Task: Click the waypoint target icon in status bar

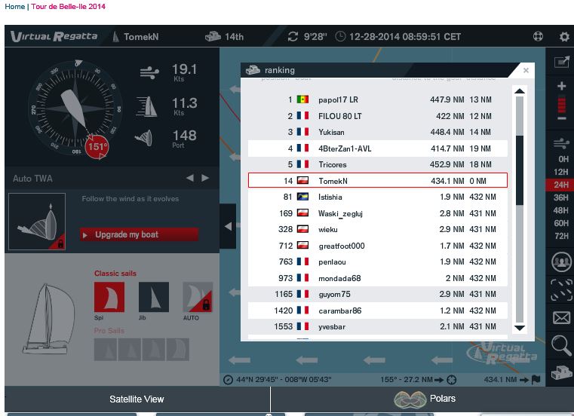Action: tap(452, 380)
